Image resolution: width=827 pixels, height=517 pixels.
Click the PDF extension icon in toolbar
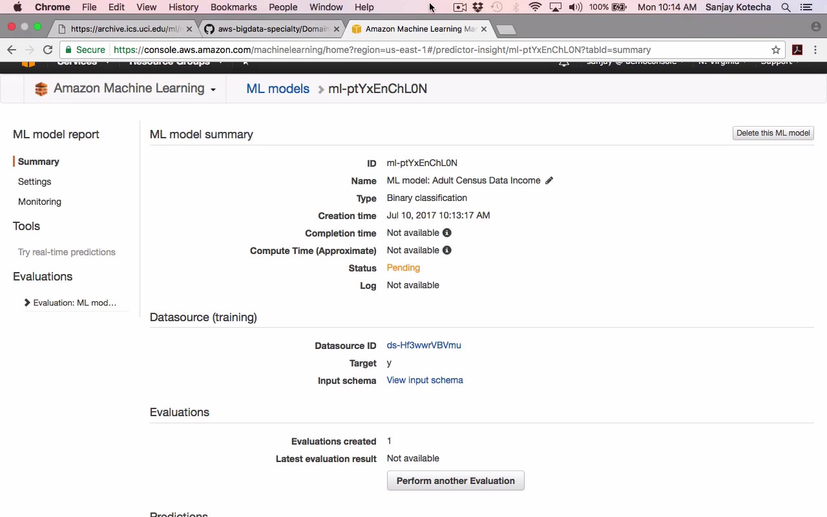click(797, 50)
